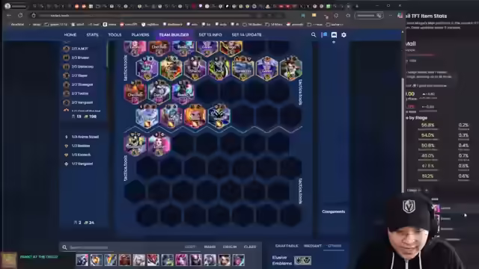This screenshot has height=269, width=479.
Task: Switch to the RADIANT items tab
Action: click(313, 246)
